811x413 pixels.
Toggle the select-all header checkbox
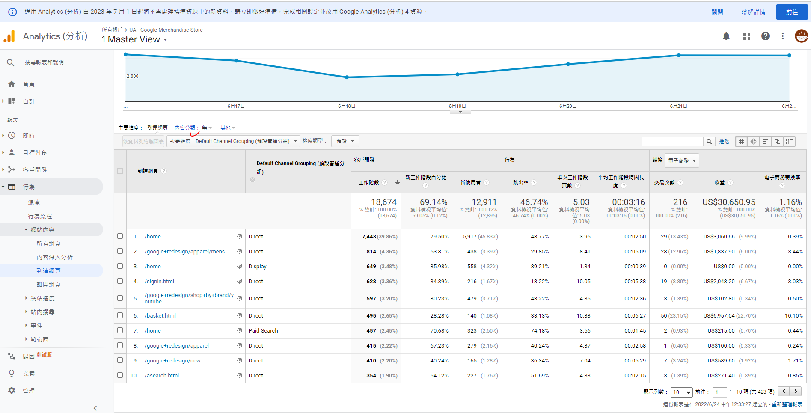point(120,171)
